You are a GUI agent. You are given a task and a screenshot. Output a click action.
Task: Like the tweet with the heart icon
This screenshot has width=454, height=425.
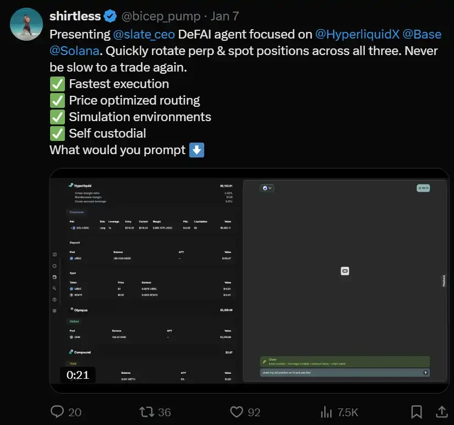pyautogui.click(x=237, y=412)
